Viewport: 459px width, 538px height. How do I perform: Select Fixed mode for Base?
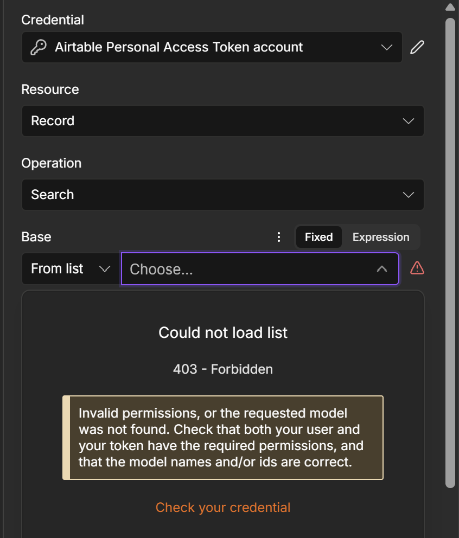pyautogui.click(x=318, y=237)
